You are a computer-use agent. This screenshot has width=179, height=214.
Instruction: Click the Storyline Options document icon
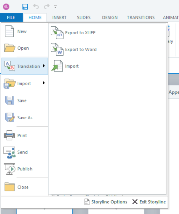[x=87, y=202]
